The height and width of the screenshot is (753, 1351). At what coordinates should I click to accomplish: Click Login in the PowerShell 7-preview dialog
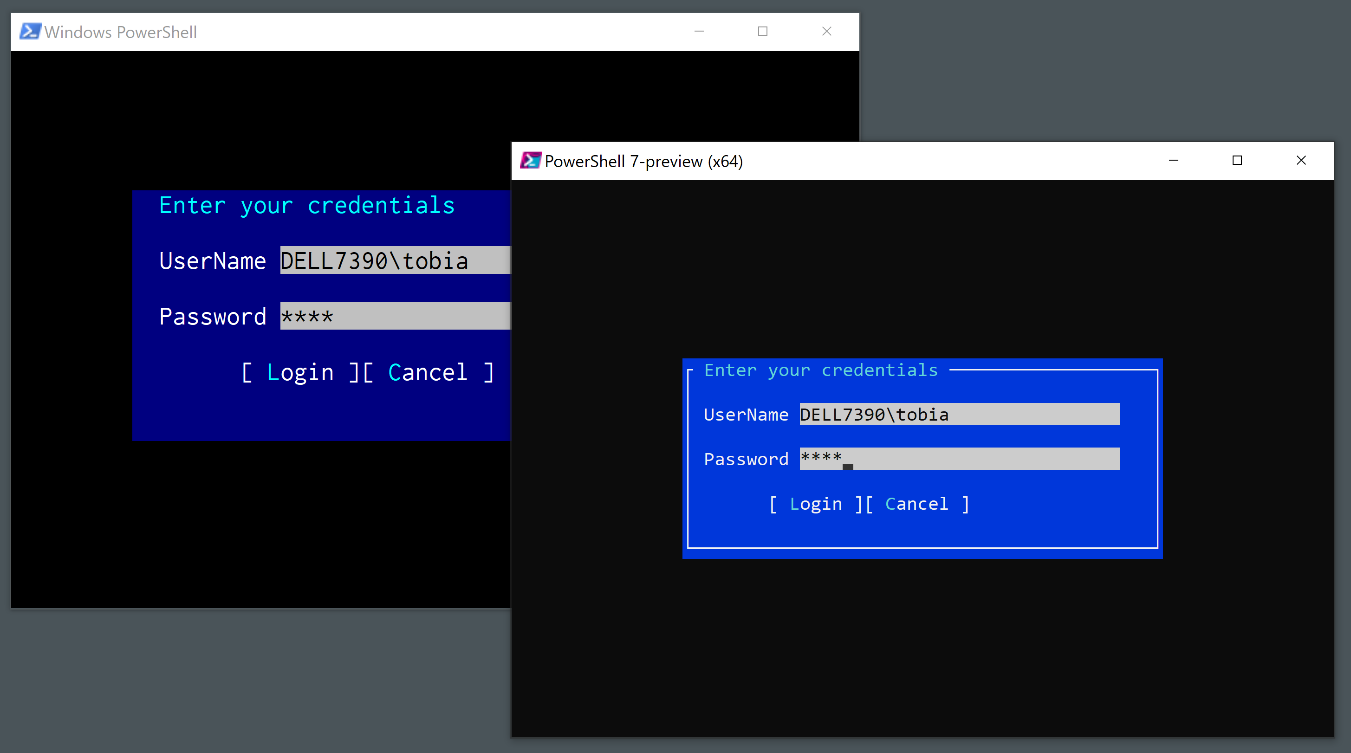tap(816, 503)
